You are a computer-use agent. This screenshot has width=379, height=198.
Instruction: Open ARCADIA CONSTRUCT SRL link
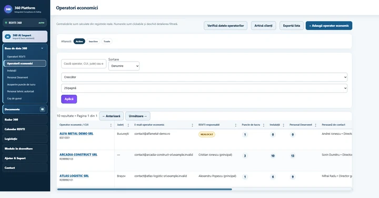tap(78, 154)
